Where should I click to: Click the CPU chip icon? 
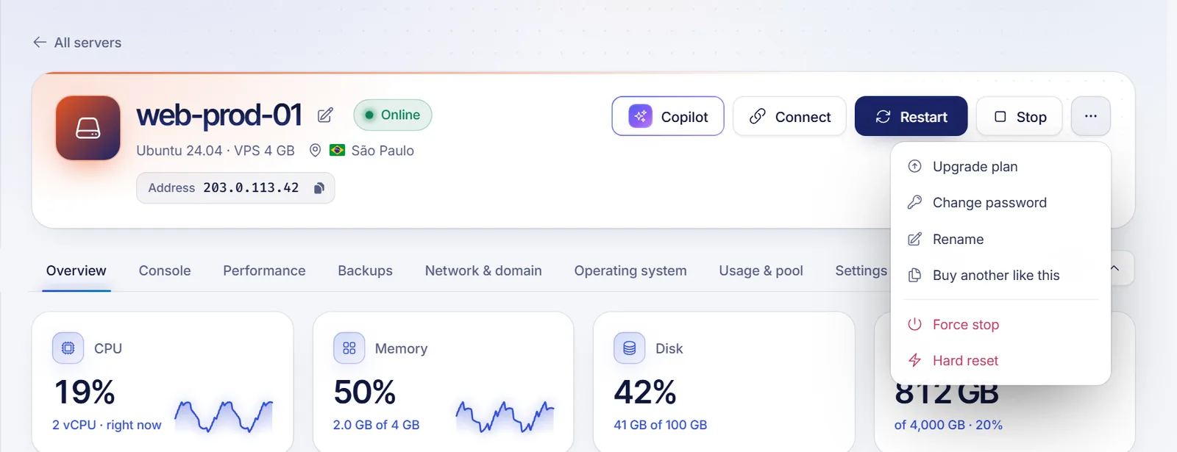point(68,348)
